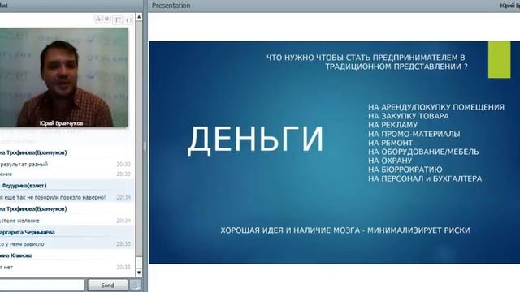This screenshot has height=292, width=520.
Task: Click the slide line 'НА РЕКЛАМУ'
Action: click(x=392, y=125)
